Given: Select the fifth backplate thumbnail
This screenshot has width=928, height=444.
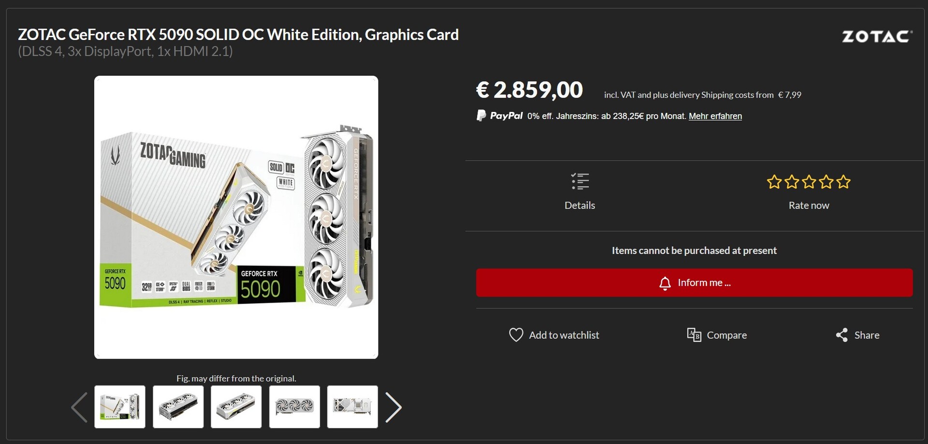Looking at the screenshot, I should tap(352, 407).
